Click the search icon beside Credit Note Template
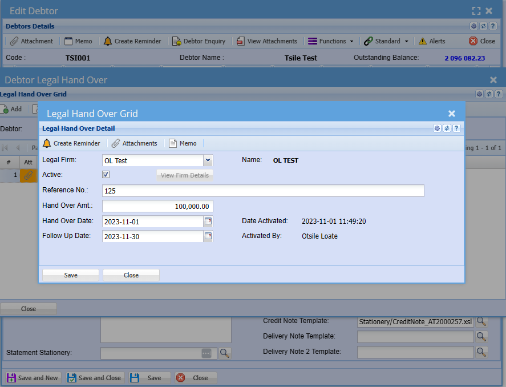The width and height of the screenshot is (506, 387). point(482,321)
